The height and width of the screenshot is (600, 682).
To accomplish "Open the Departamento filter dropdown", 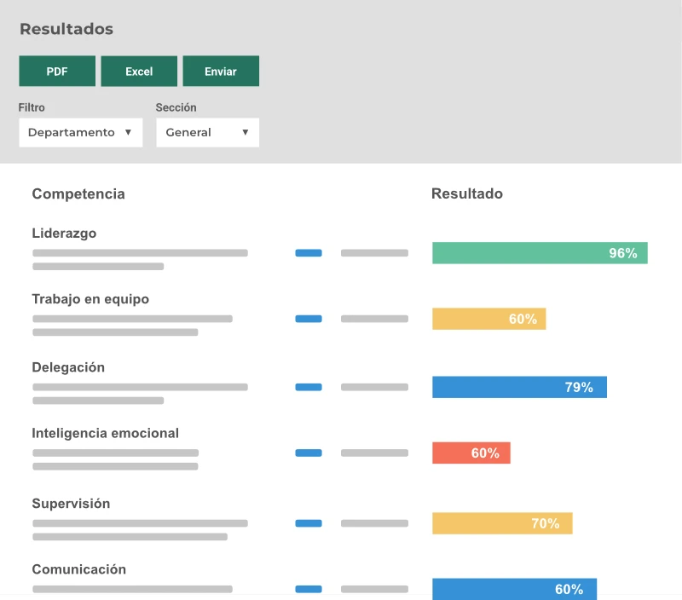I will pos(80,132).
